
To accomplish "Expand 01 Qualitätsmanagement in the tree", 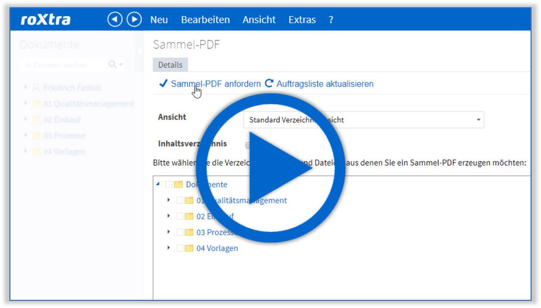I will pyautogui.click(x=169, y=200).
